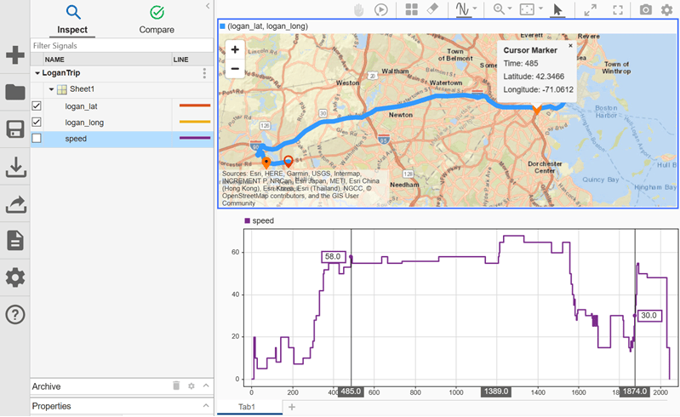The width and height of the screenshot is (680, 417).
Task: Click the New (plus) icon in left sidebar
Action: tap(15, 55)
